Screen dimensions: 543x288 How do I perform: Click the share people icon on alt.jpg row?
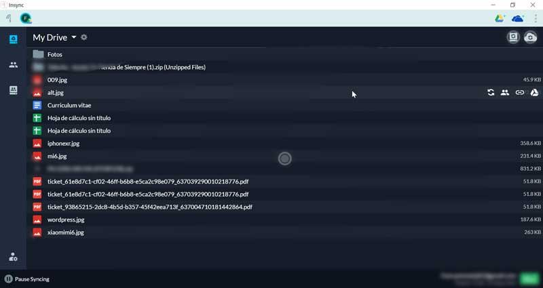pyautogui.click(x=505, y=93)
